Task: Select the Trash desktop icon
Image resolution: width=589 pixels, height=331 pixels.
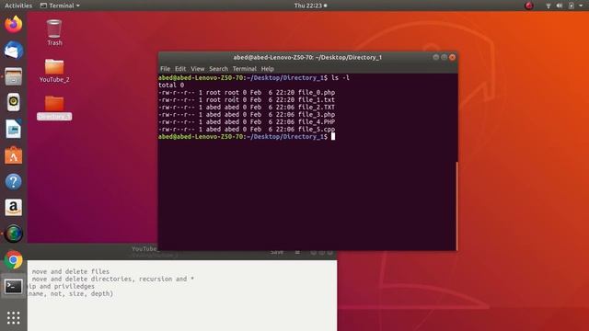Action: pyautogui.click(x=54, y=33)
